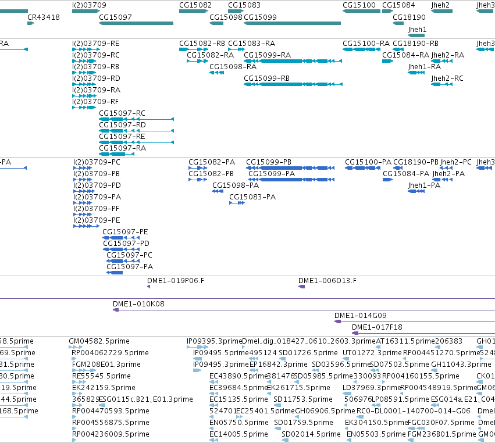Select transcript CG15098-RA
The width and height of the screenshot is (495, 443).
pyautogui.click(x=216, y=73)
